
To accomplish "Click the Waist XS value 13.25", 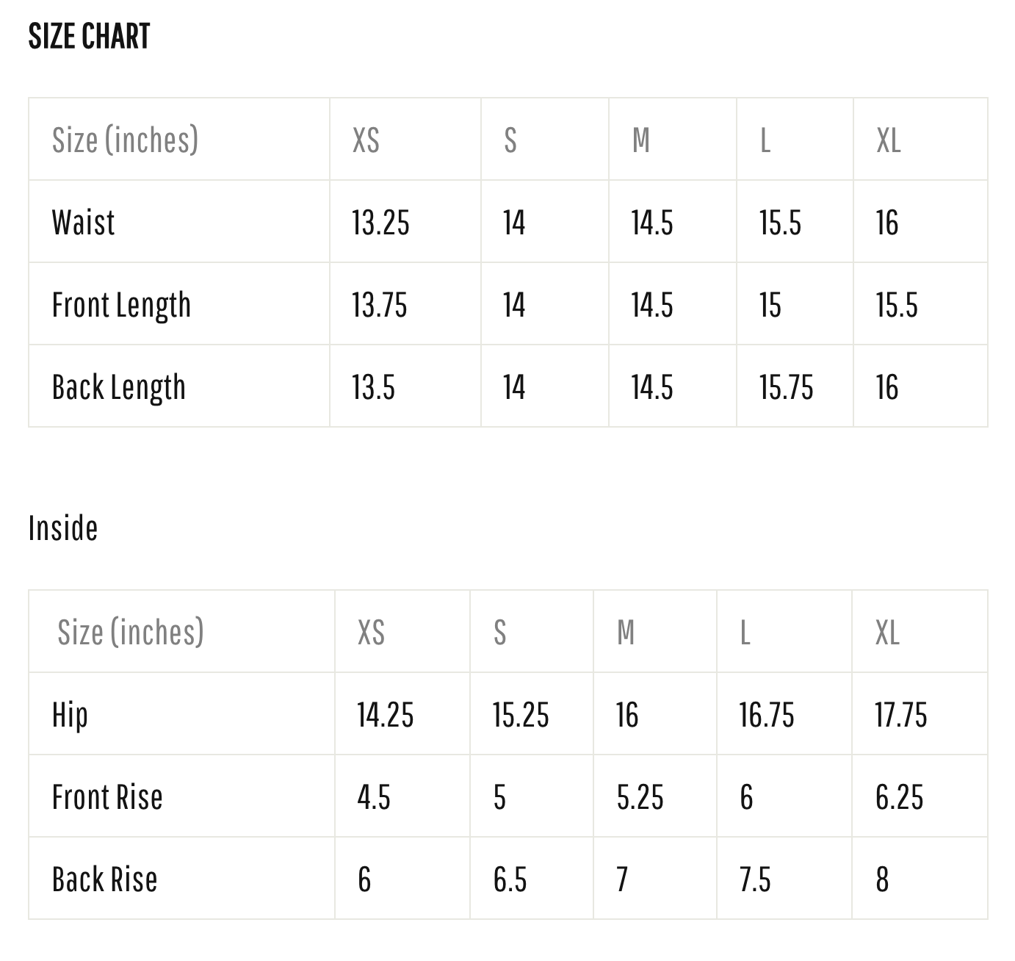I will pyautogui.click(x=380, y=223).
